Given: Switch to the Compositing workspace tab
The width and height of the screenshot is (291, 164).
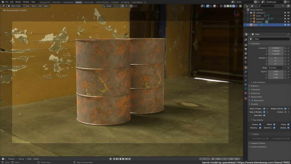Looking at the screenshot, I should pyautogui.click(x=68, y=2).
